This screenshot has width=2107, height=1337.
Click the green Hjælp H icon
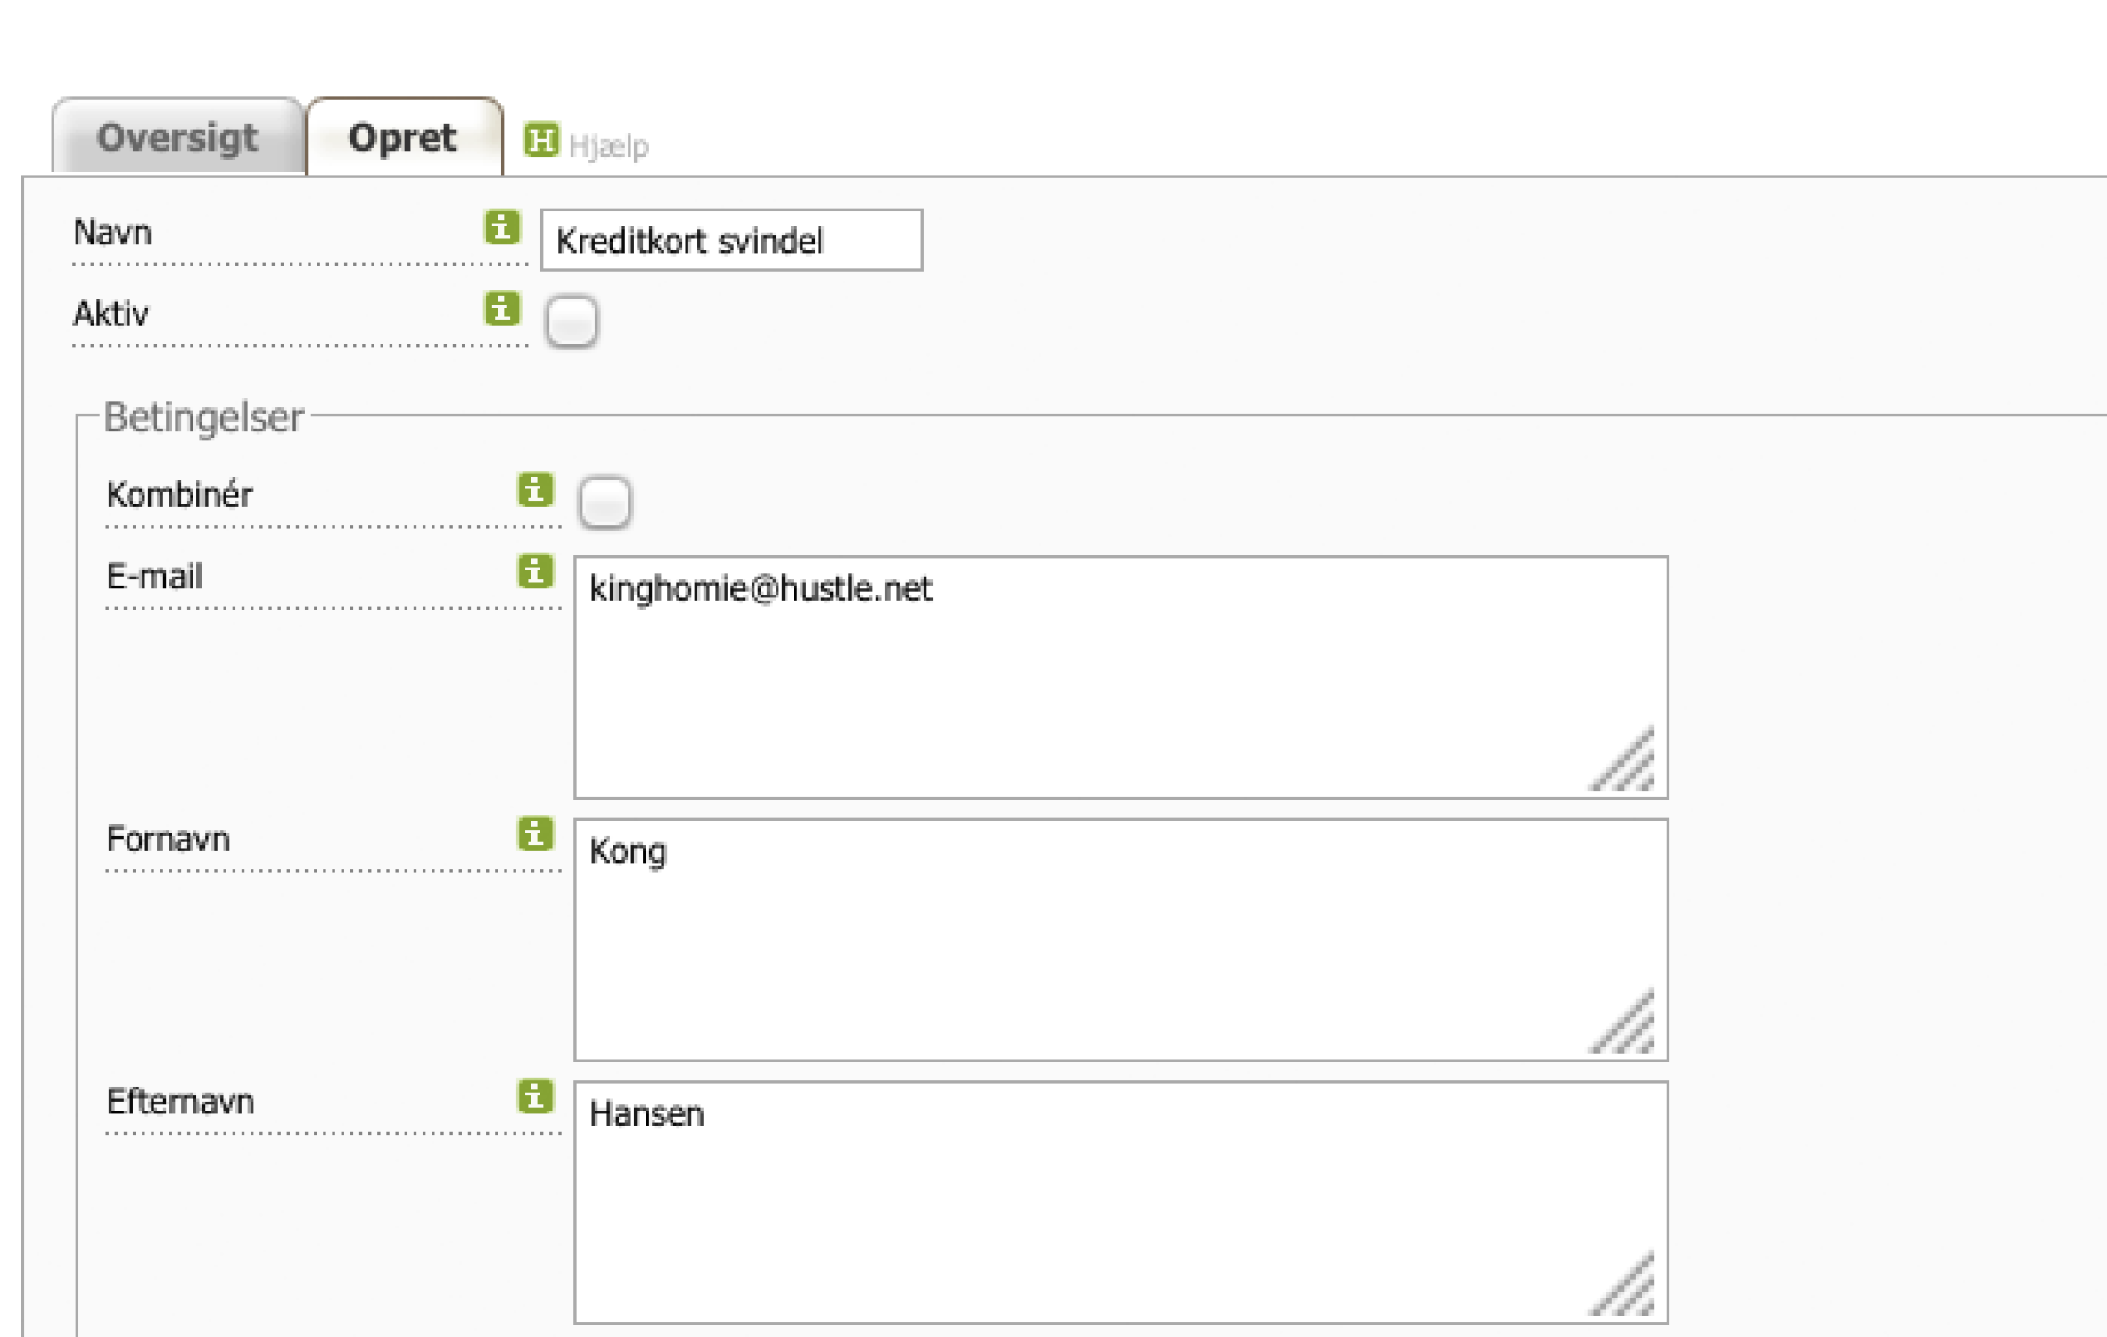pos(540,140)
